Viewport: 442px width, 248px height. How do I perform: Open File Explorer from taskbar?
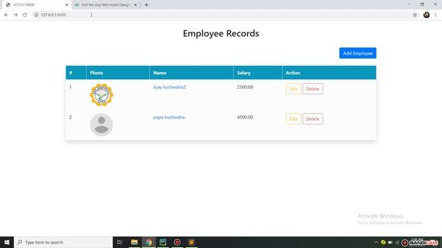134,242
